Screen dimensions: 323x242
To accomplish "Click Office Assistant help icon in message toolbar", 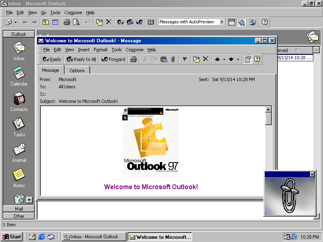I will pos(257,59).
